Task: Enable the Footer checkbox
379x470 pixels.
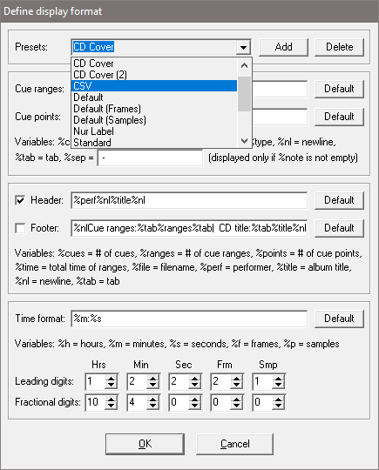Action: click(x=20, y=228)
